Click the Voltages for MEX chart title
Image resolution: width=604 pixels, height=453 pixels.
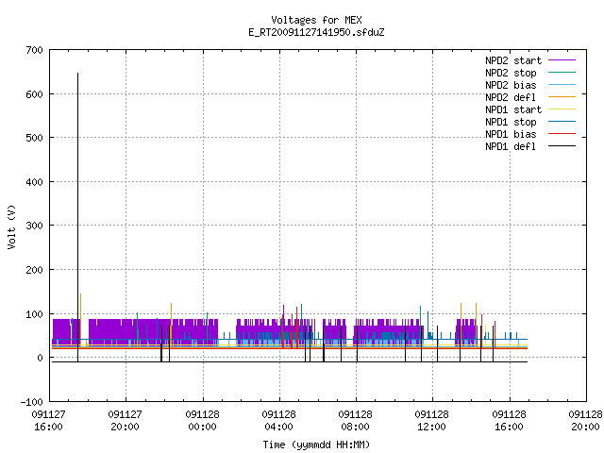(x=316, y=20)
